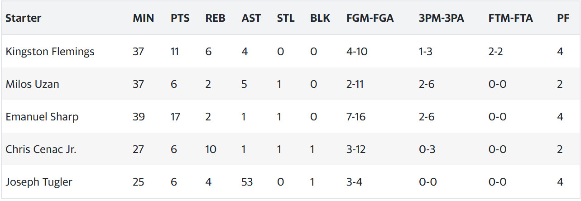Select the 3PM-3PA column header
The width and height of the screenshot is (581, 201).
(442, 18)
